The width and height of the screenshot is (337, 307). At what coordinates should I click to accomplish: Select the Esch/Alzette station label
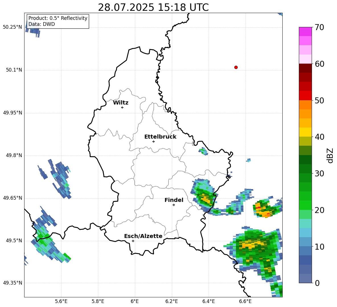click(143, 236)
